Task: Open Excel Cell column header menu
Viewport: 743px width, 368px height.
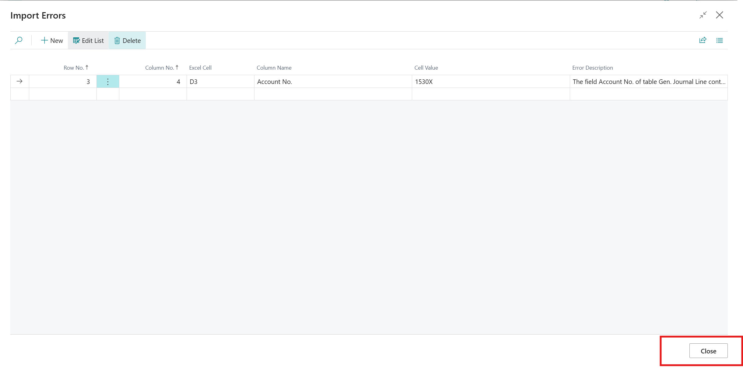Action: (200, 68)
